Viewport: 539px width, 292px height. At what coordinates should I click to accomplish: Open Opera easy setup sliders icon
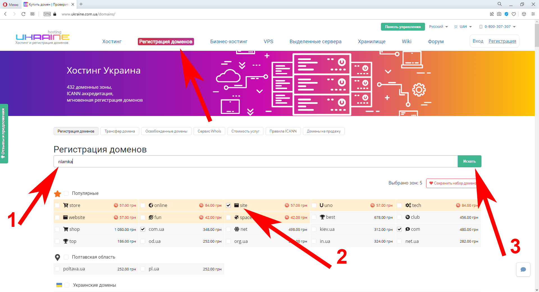pyautogui.click(x=533, y=14)
